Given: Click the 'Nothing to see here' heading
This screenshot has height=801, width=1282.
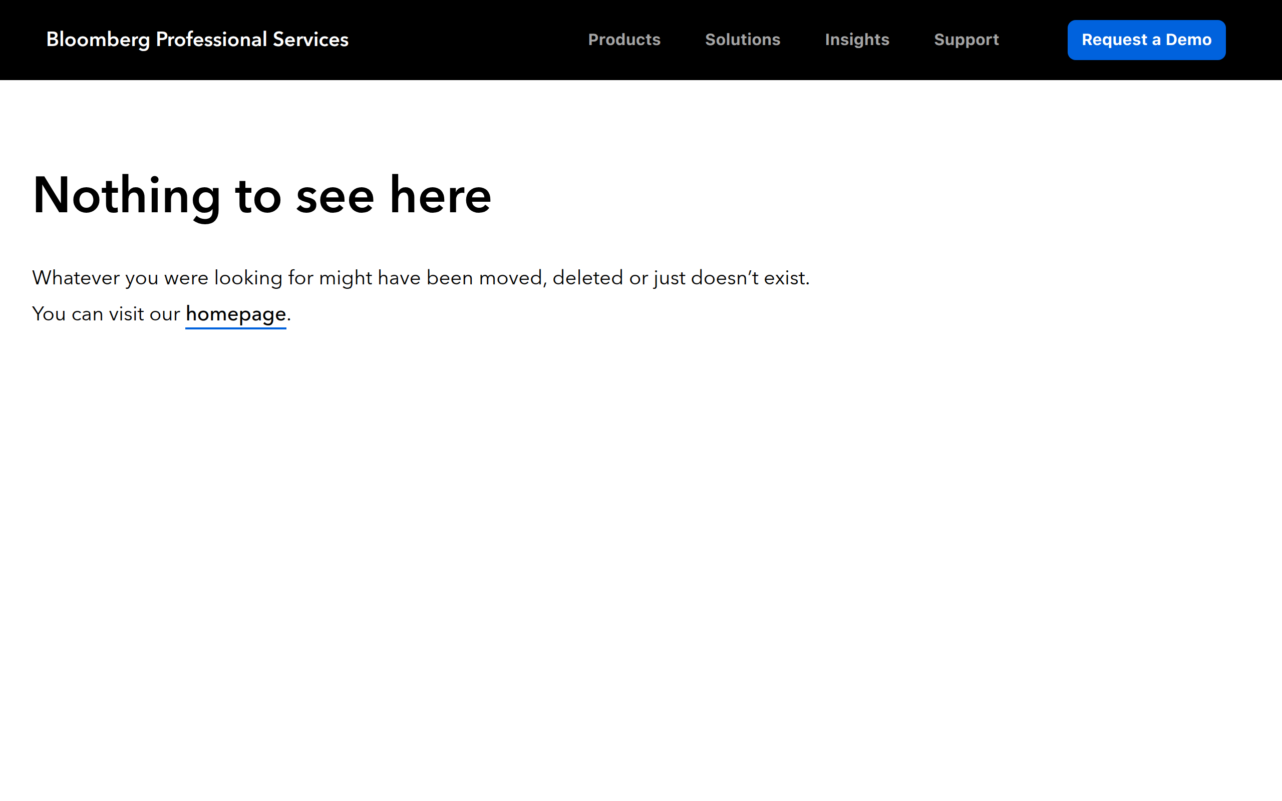Looking at the screenshot, I should coord(262,195).
